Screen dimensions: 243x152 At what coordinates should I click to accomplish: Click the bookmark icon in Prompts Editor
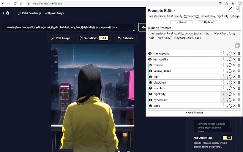[237, 9]
